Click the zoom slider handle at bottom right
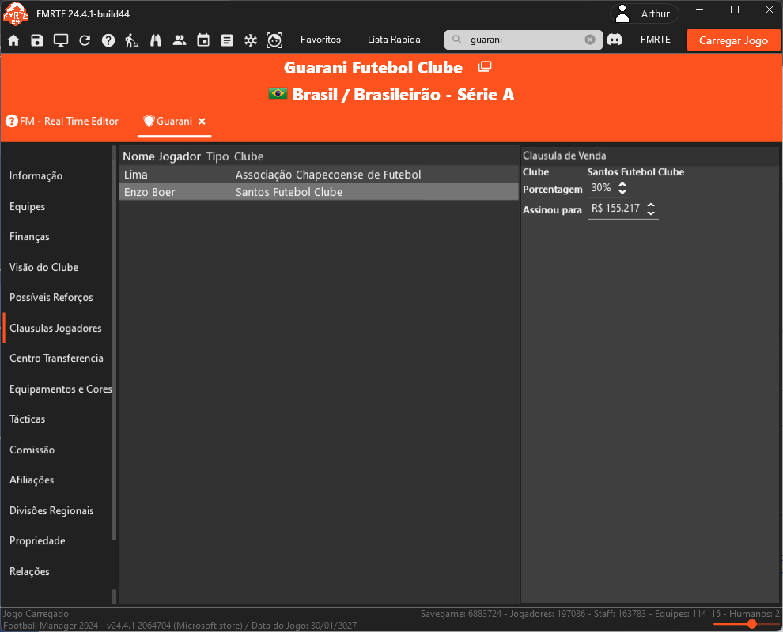Viewport: 783px width, 632px height. (x=751, y=623)
